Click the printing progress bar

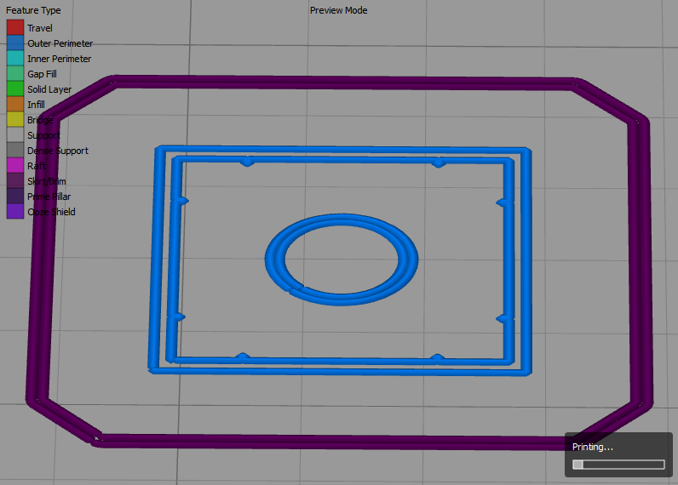618,465
